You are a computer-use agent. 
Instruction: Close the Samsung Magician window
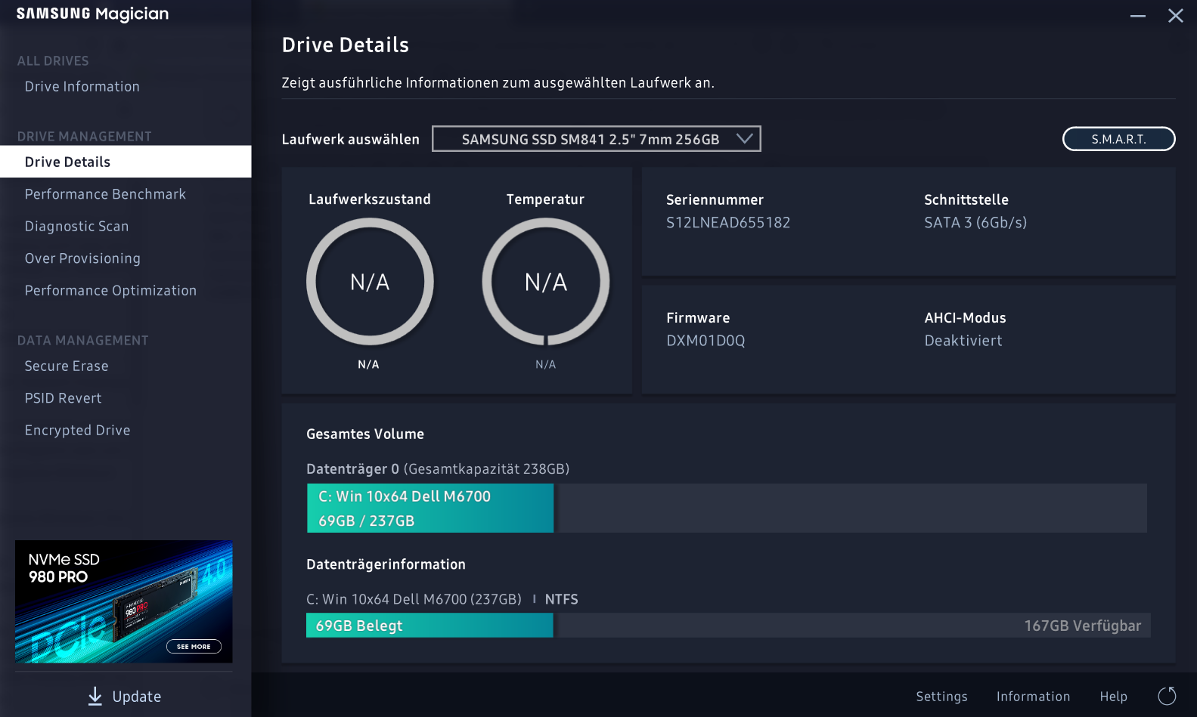[1175, 16]
